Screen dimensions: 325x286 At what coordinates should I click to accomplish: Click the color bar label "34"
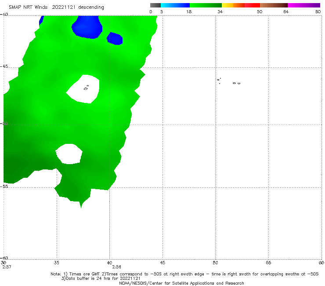[x=220, y=11]
